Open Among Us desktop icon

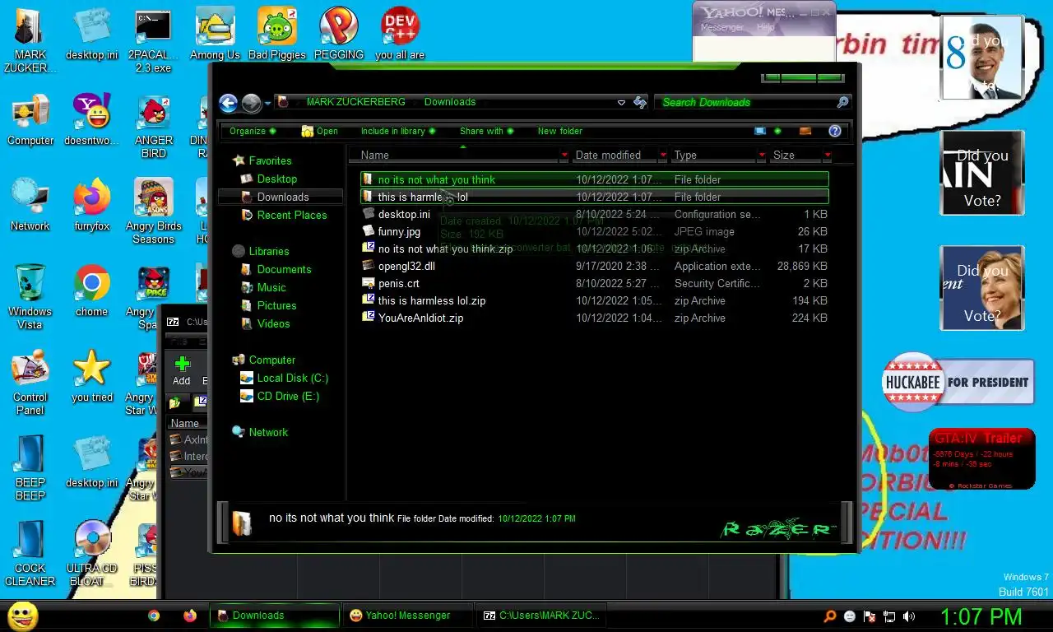pyautogui.click(x=215, y=35)
